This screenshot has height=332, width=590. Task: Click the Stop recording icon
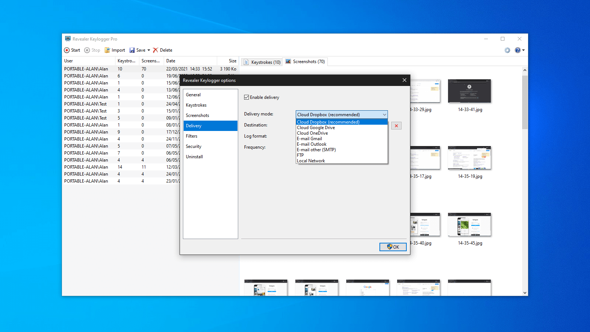(87, 50)
